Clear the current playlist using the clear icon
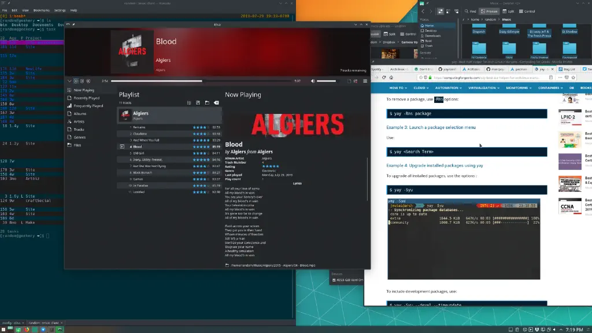592x333 pixels. (x=216, y=102)
